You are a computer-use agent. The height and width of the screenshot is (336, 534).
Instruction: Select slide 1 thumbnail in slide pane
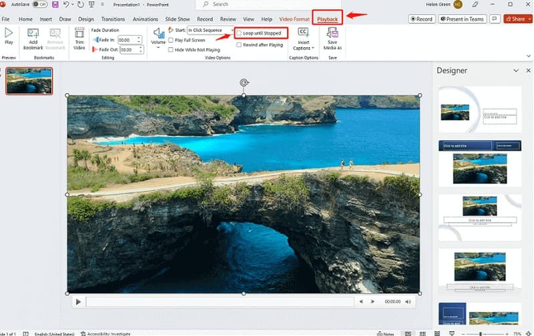(x=29, y=81)
